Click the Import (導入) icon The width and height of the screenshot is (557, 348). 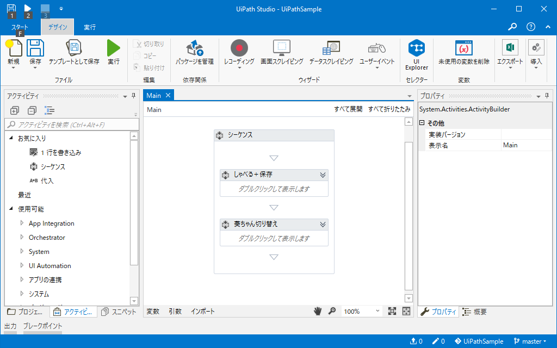[536, 48]
